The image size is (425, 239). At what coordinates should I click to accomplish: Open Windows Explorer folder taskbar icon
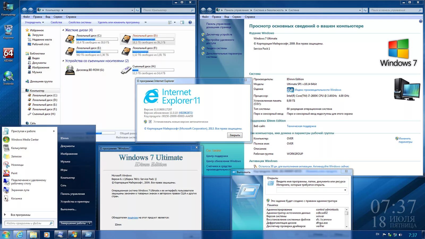[33, 234]
